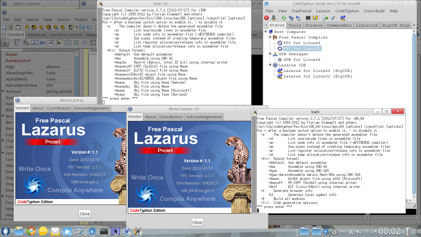Select the TListBox component icon in palette
Viewport: 421px width, 237px height.
tap(93, 43)
